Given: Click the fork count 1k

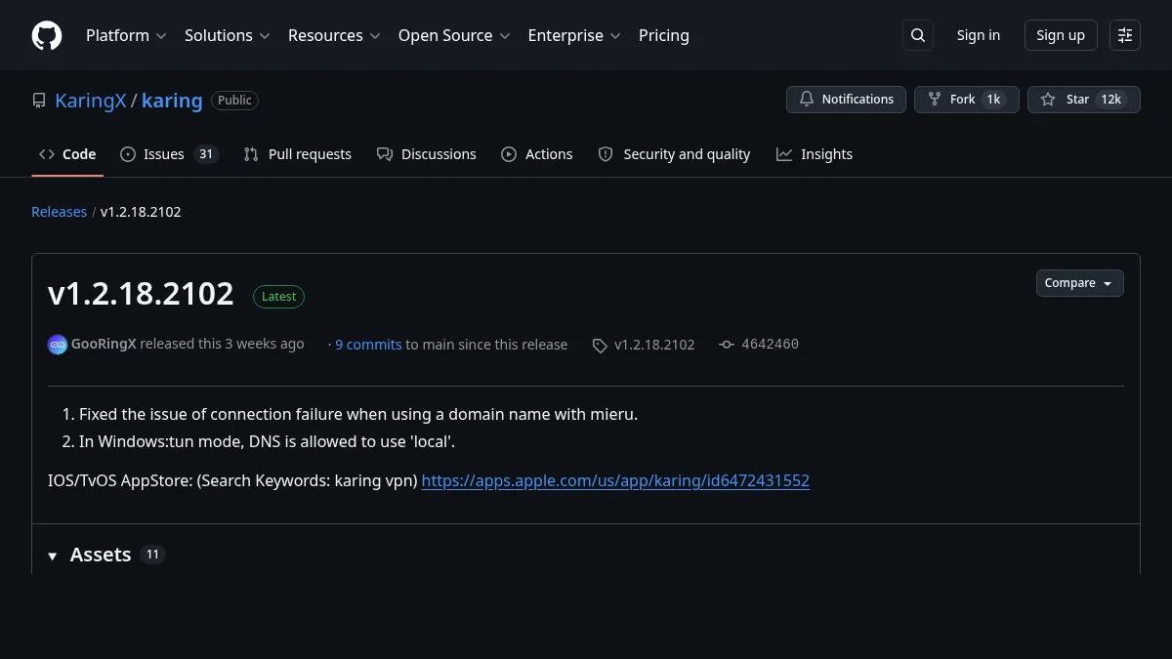Looking at the screenshot, I should click(993, 100).
